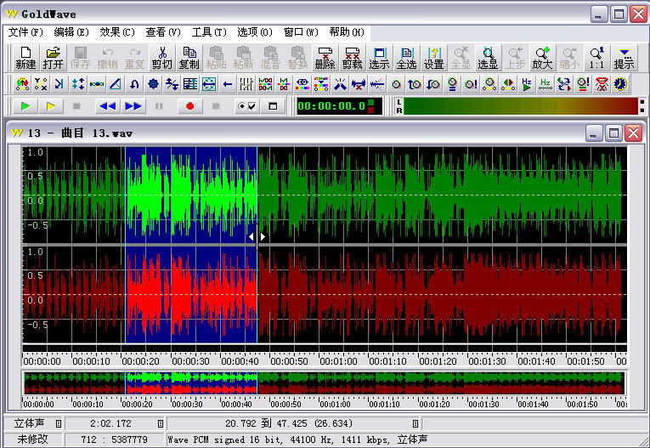Viewport: 650px width, 448px height.
Task: Open a file with 打开 icon
Action: [x=53, y=57]
